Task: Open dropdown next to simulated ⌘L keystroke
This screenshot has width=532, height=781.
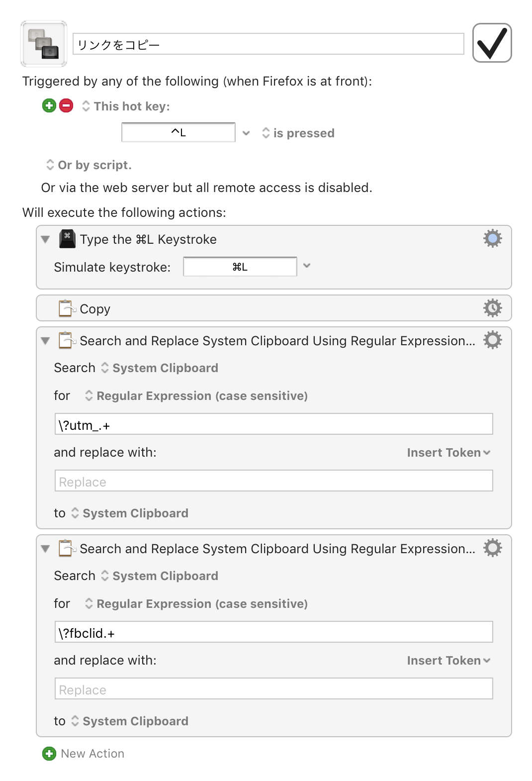Action: (x=307, y=266)
